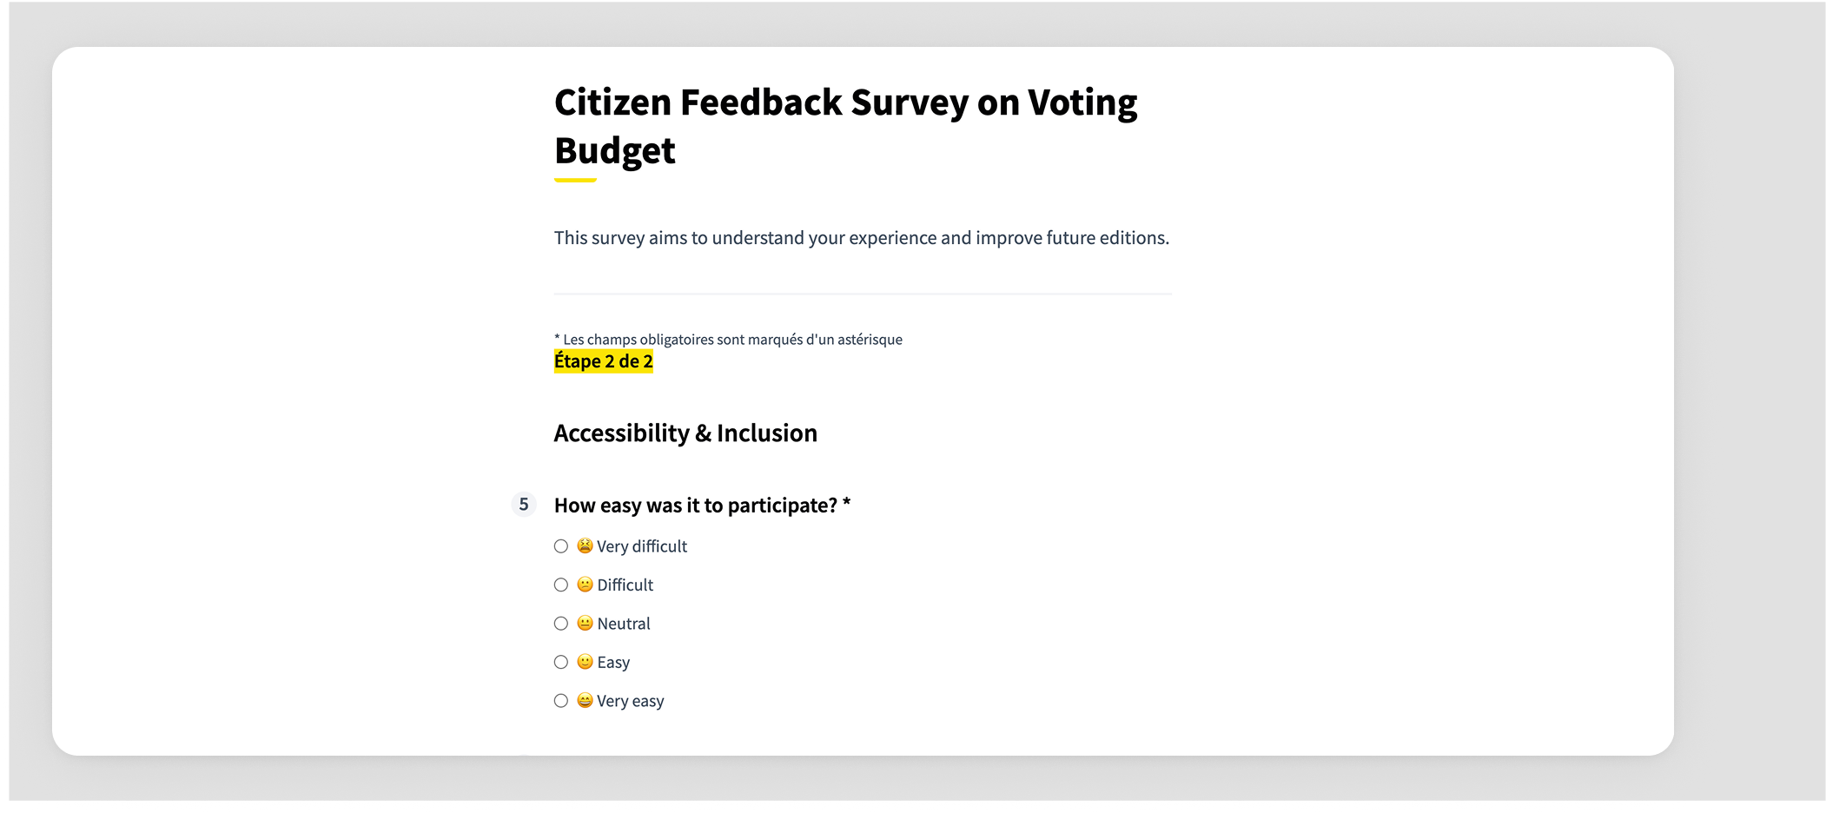Click the Citizen Feedback Survey title

click(845, 126)
